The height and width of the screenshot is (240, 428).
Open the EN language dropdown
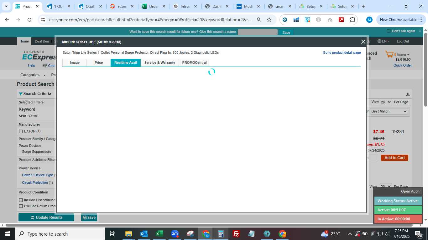(x=384, y=41)
